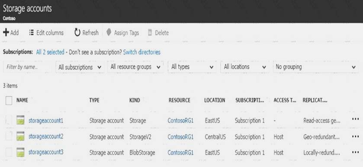
Task: Click the storageaccount2 storage icon
Action: 20,136
